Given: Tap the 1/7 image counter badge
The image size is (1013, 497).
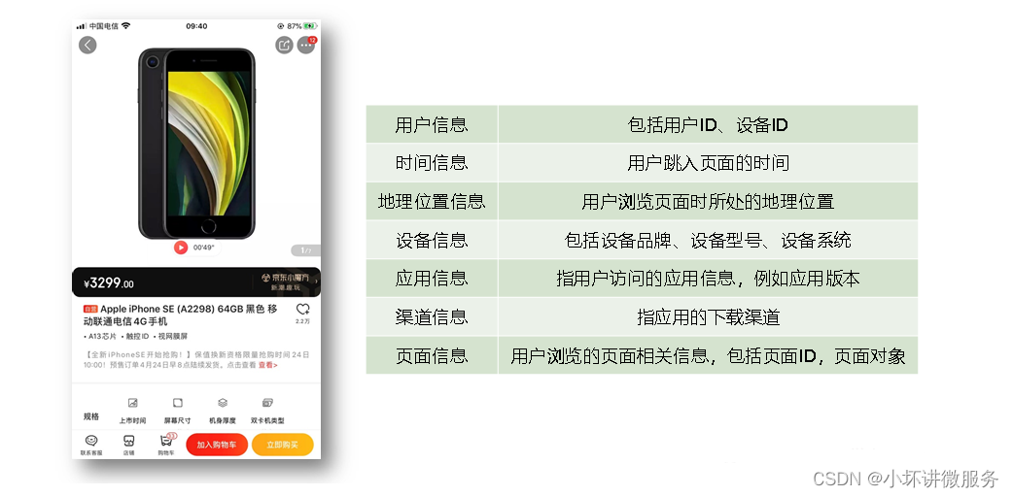Looking at the screenshot, I should click(x=305, y=250).
